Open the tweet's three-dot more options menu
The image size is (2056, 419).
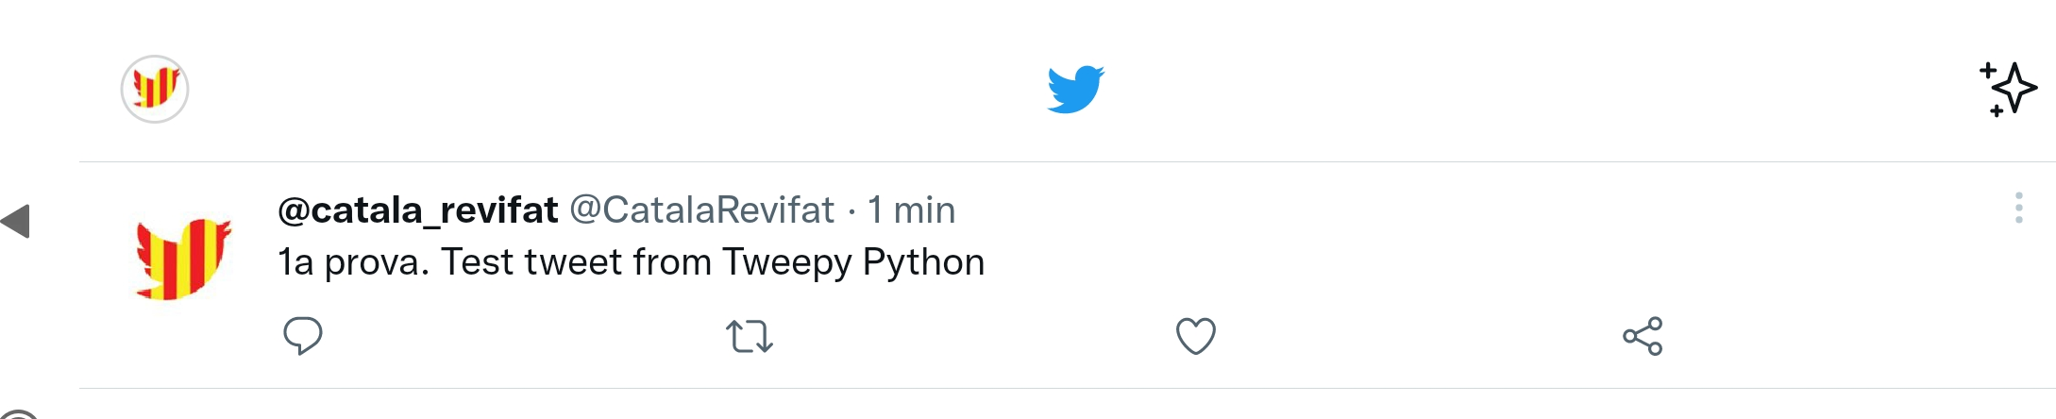click(2018, 208)
